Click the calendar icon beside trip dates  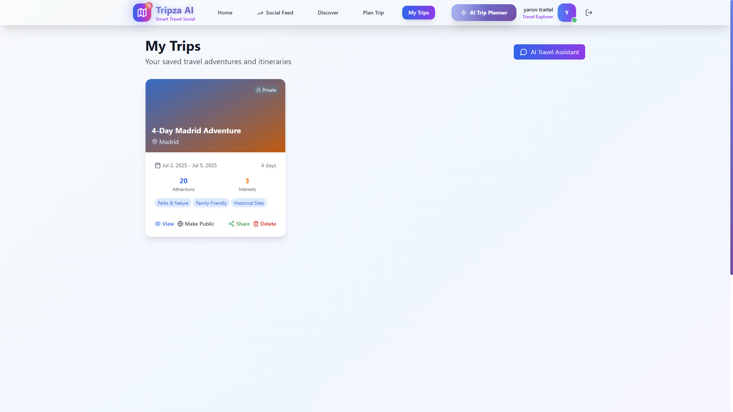pyautogui.click(x=158, y=165)
